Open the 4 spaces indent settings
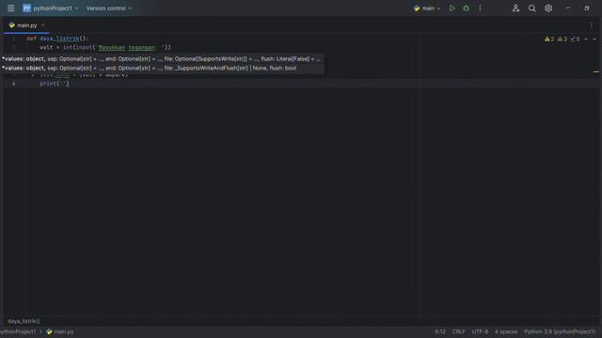The height and width of the screenshot is (338, 602). pos(506,331)
